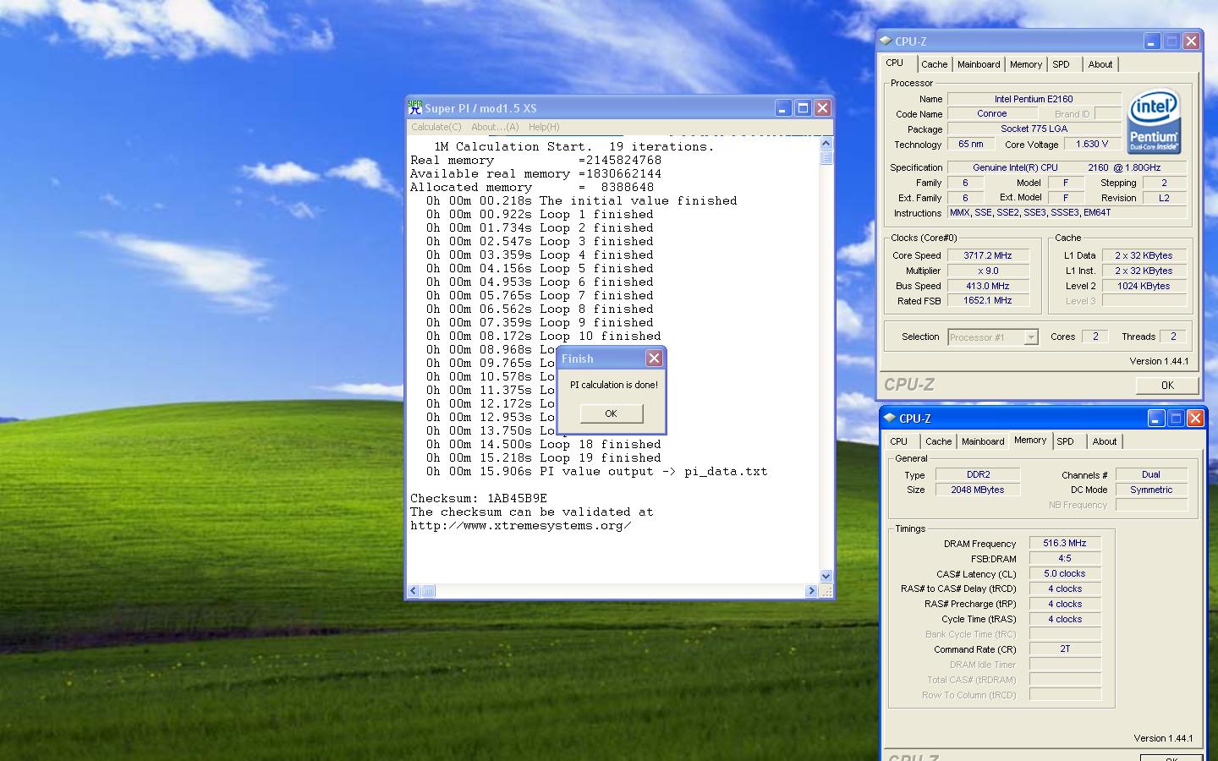The height and width of the screenshot is (761, 1218).
Task: Click Super PI horizontal scrollbar right arrow
Action: [x=812, y=591]
